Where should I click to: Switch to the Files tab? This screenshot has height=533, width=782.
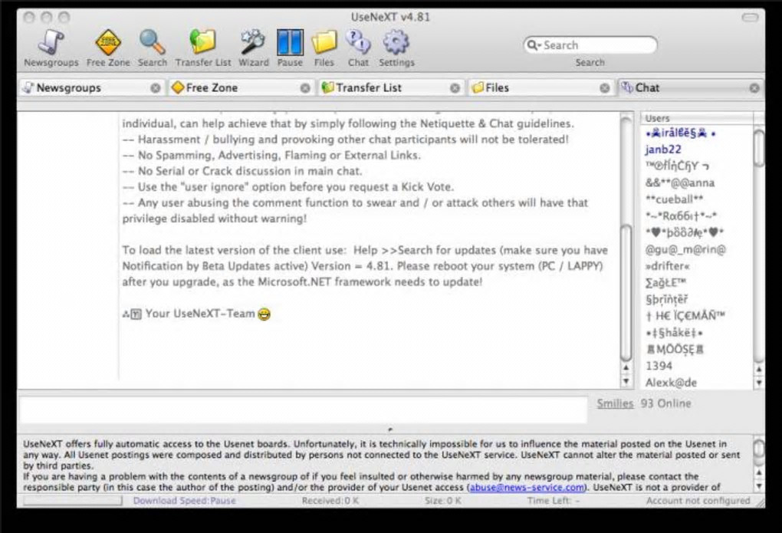[x=540, y=88]
